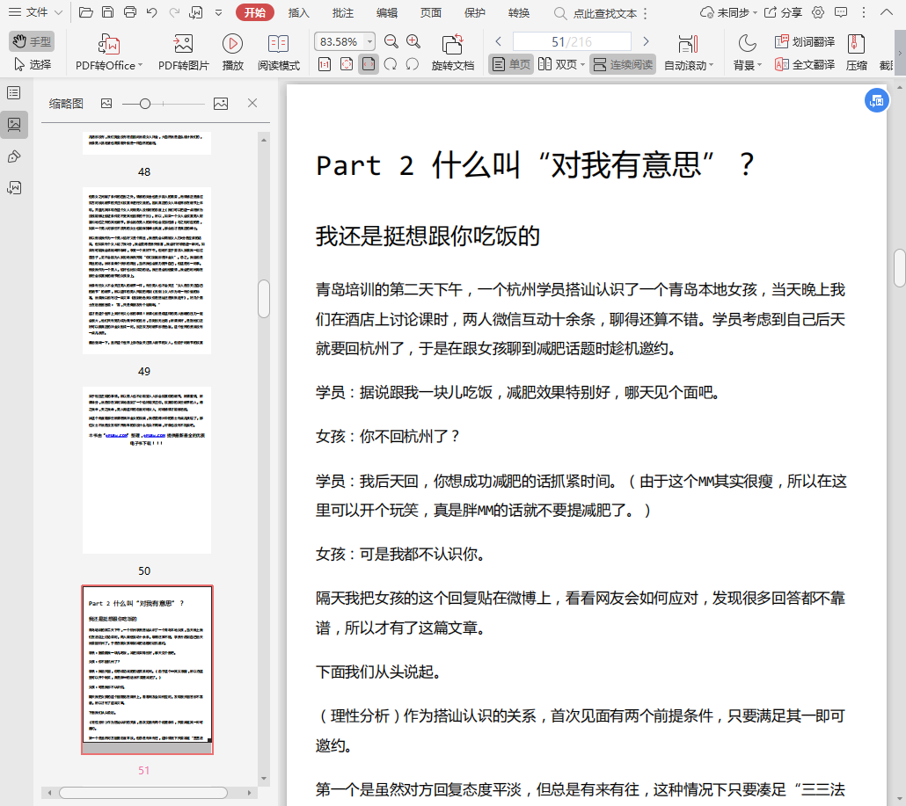Switch to the 保护 ribbon tab

click(x=474, y=13)
